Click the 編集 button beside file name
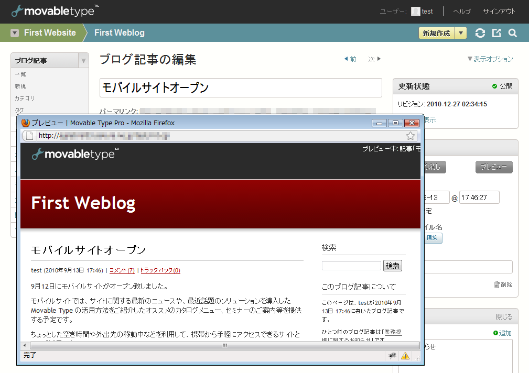Image resolution: width=529 pixels, height=373 pixels. pos(433,238)
